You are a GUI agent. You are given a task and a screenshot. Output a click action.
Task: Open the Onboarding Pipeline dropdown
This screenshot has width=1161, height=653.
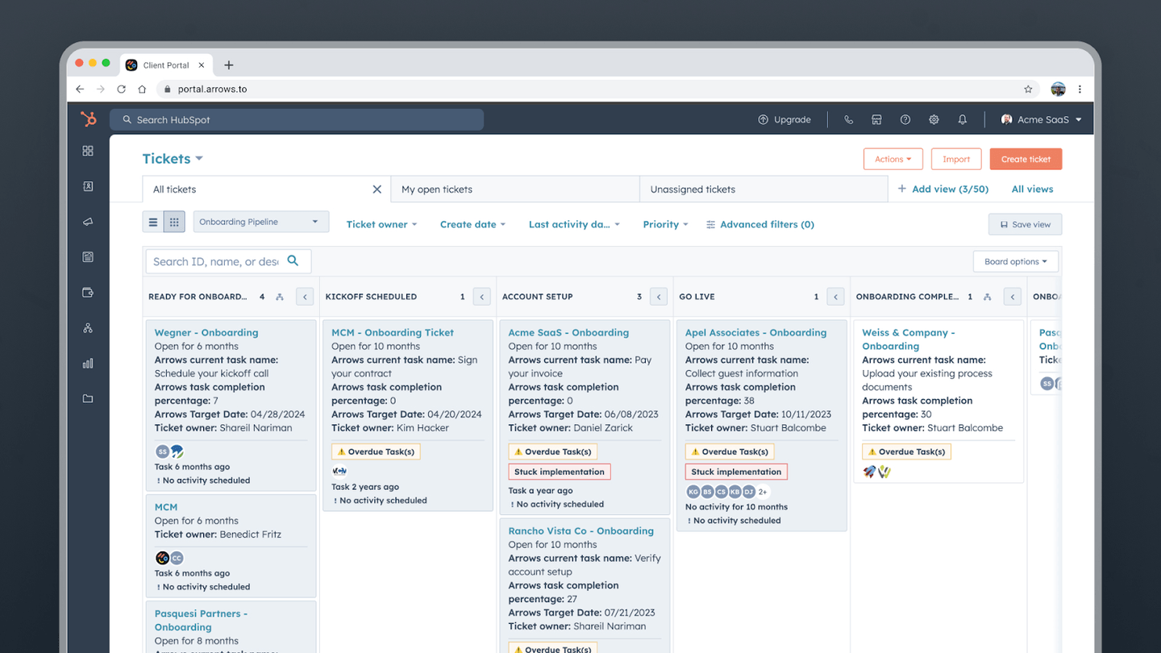click(261, 222)
